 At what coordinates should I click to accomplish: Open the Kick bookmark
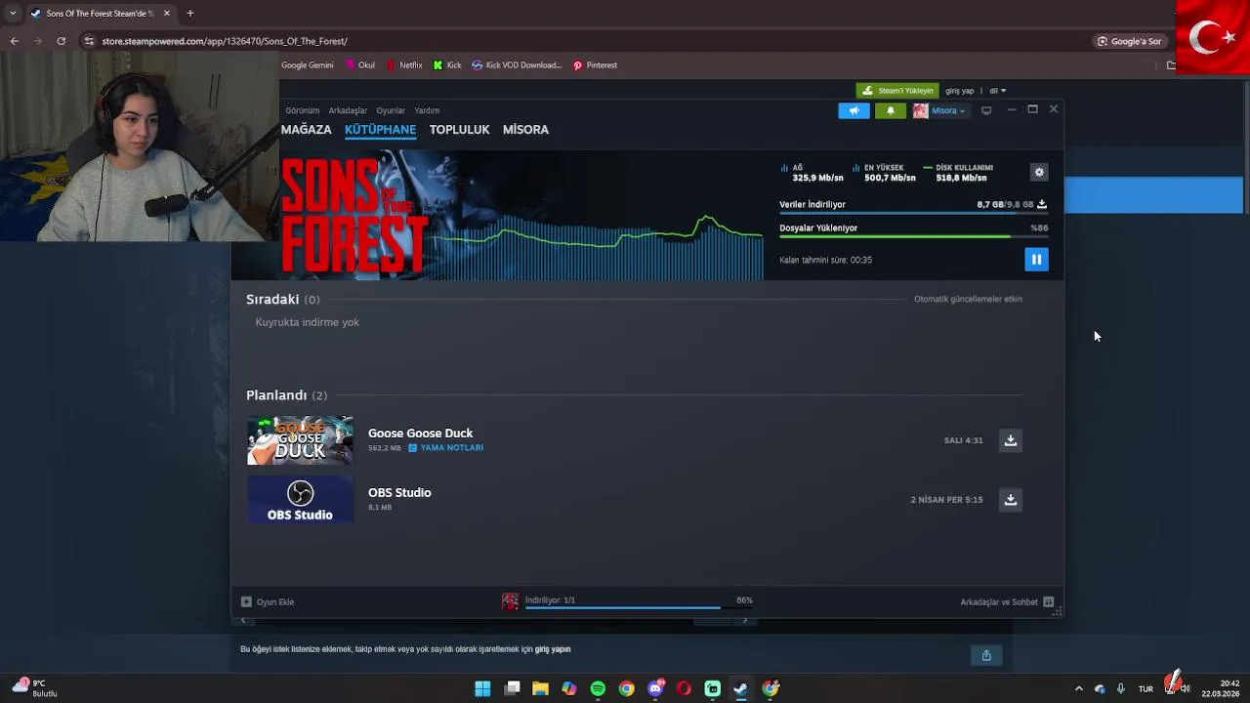click(x=447, y=65)
